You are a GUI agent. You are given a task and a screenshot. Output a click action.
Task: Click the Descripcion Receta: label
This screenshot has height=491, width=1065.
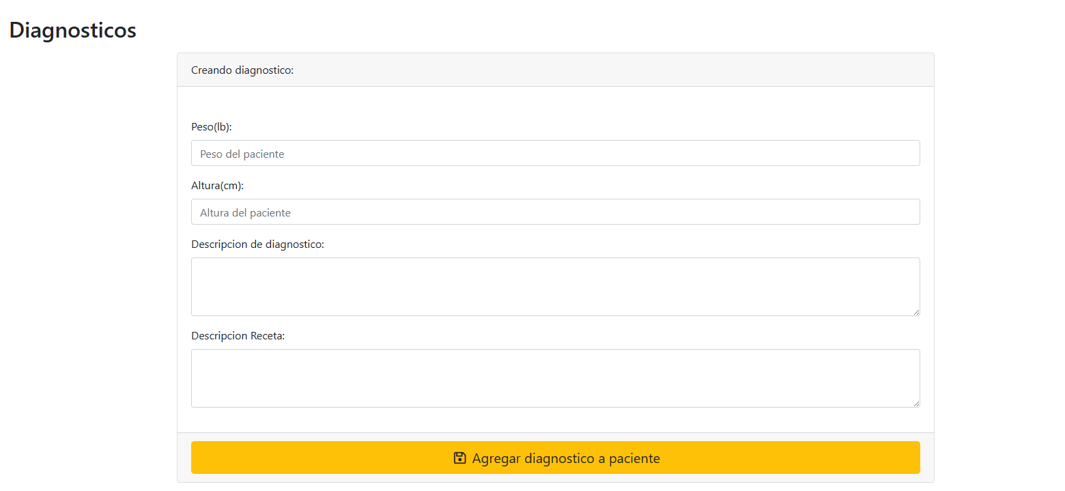coord(238,336)
